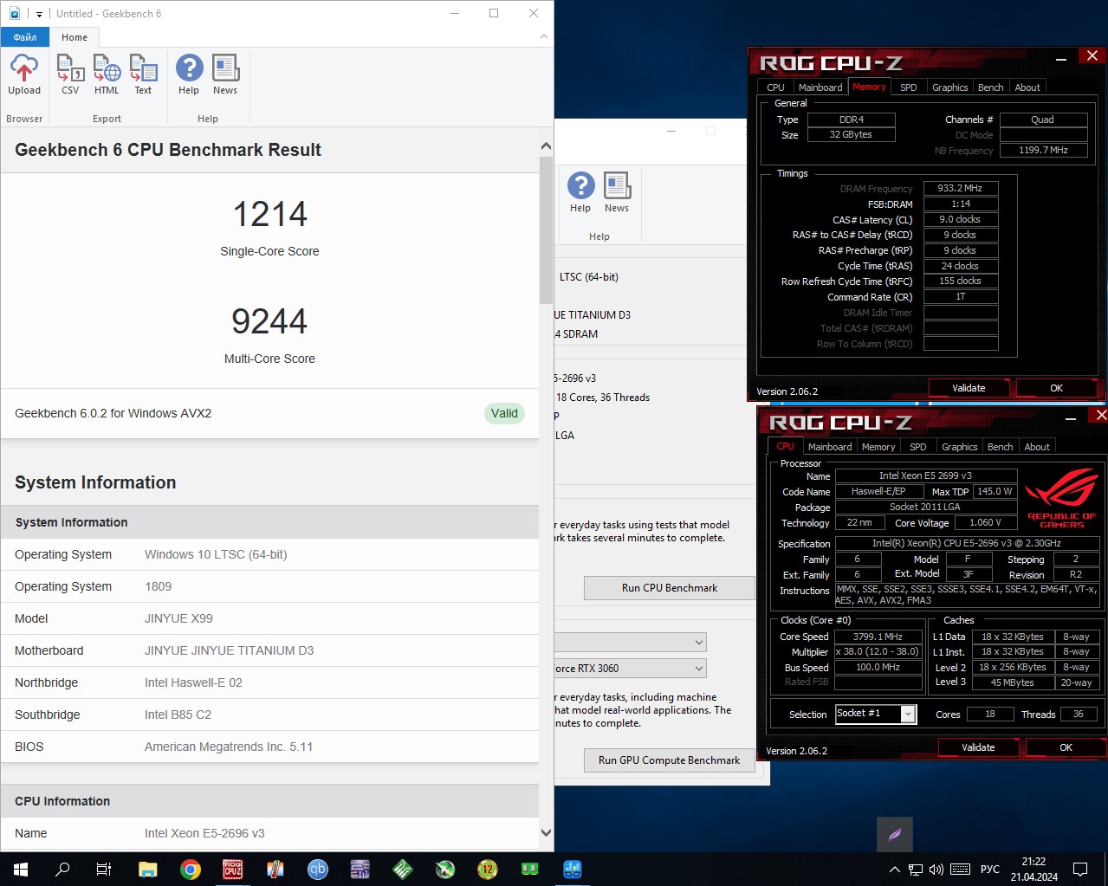
Task: Open SPD tab in lower CPU-Z window
Action: click(x=917, y=447)
